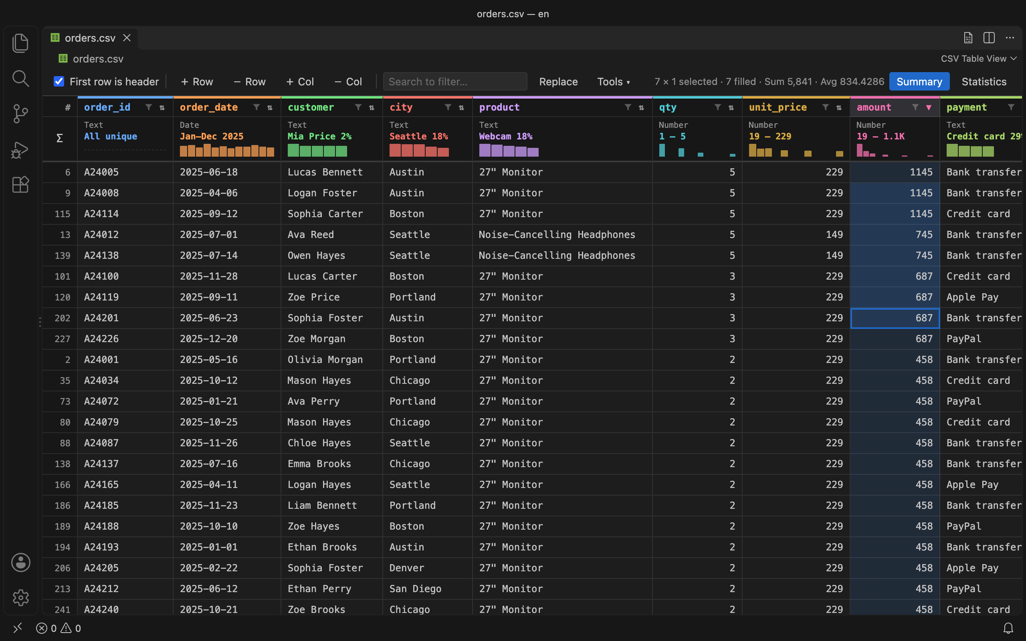Click the filter icon on order_id column
Image resolution: width=1026 pixels, height=641 pixels.
click(x=148, y=107)
